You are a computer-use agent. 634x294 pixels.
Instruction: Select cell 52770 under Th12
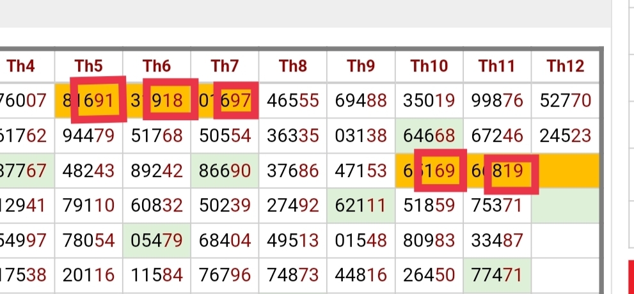566,100
